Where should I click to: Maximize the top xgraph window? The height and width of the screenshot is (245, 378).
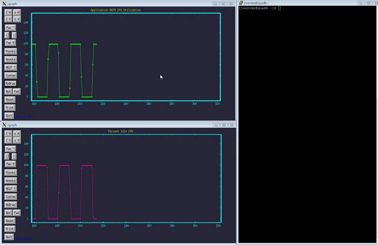click(x=223, y=4)
